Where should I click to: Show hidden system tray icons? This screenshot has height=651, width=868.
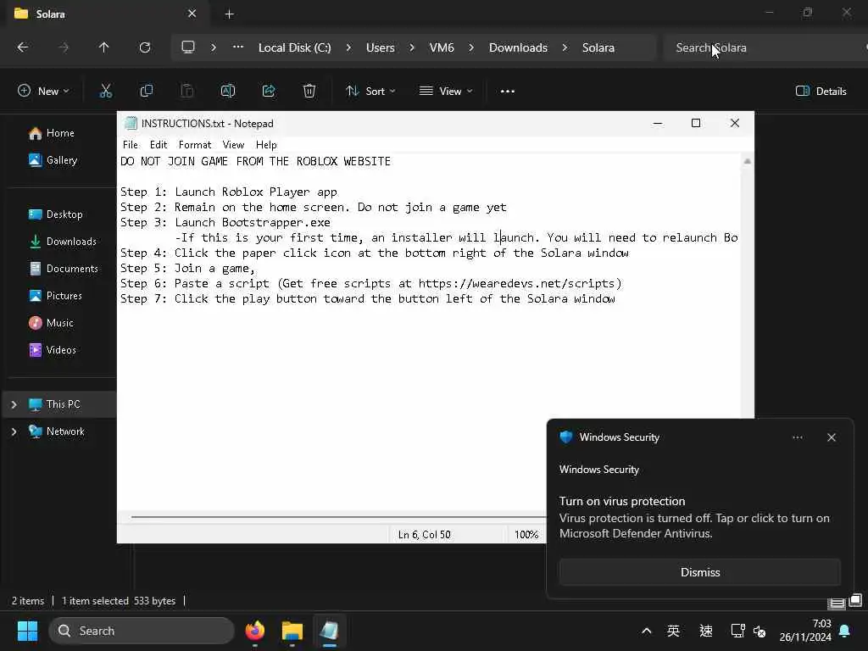pyautogui.click(x=646, y=631)
